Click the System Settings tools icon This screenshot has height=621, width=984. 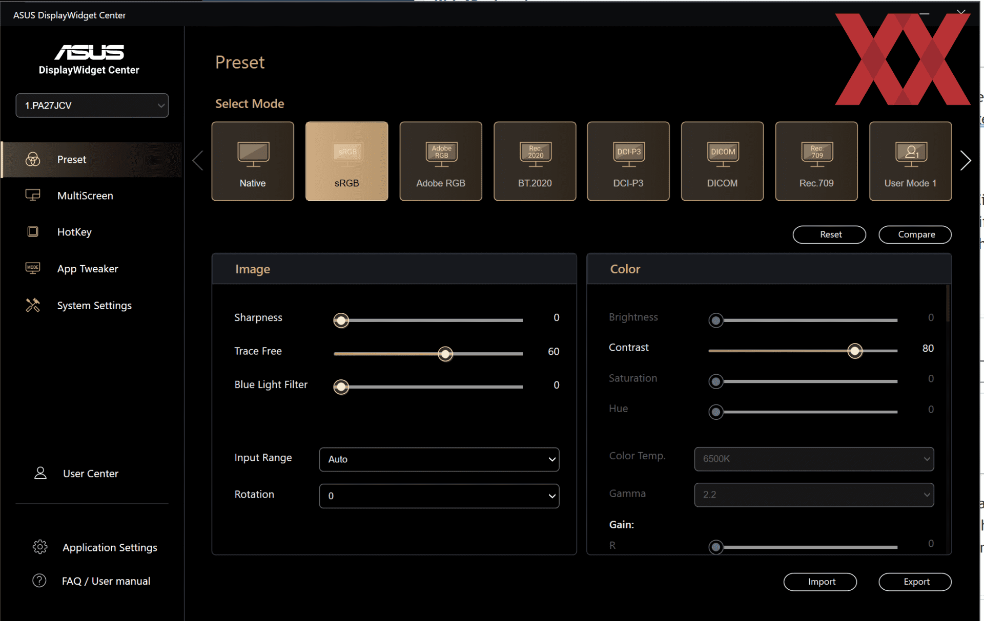pyautogui.click(x=33, y=305)
